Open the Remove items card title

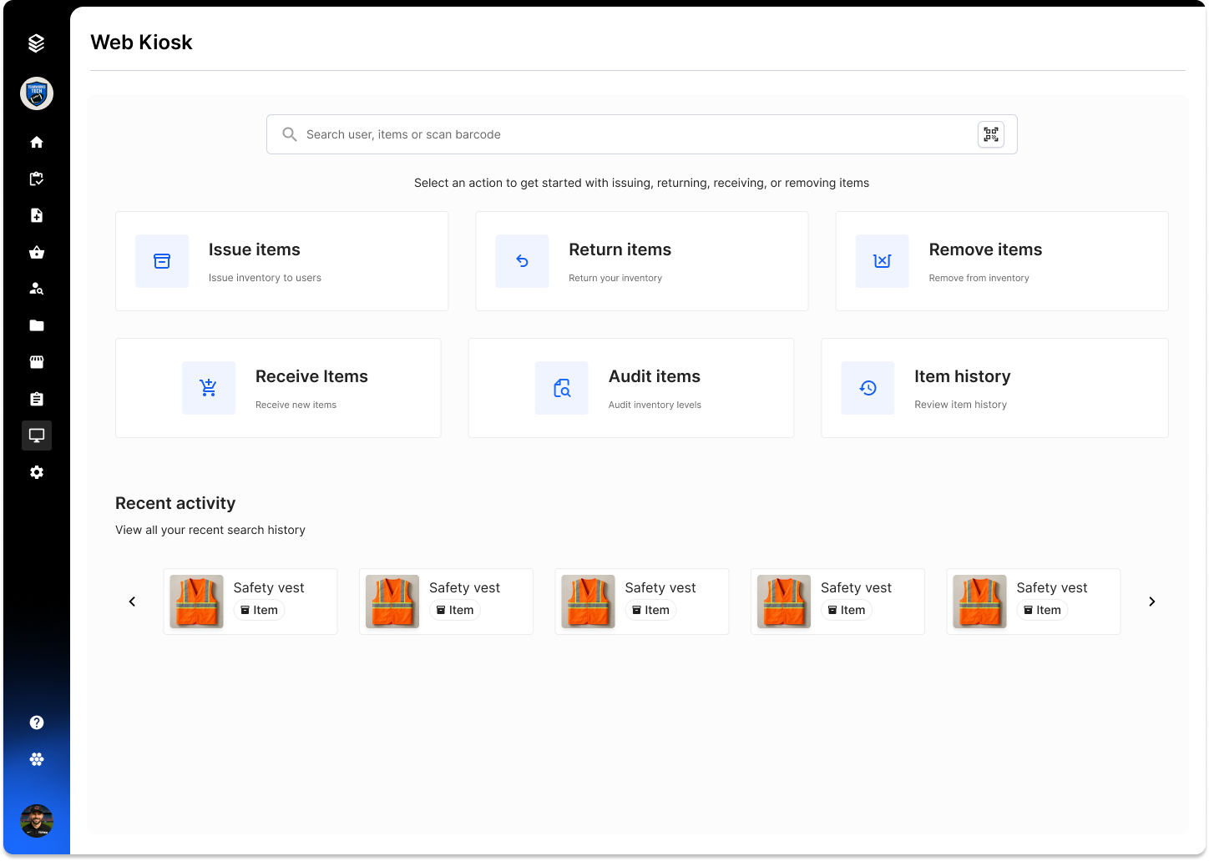(x=985, y=249)
